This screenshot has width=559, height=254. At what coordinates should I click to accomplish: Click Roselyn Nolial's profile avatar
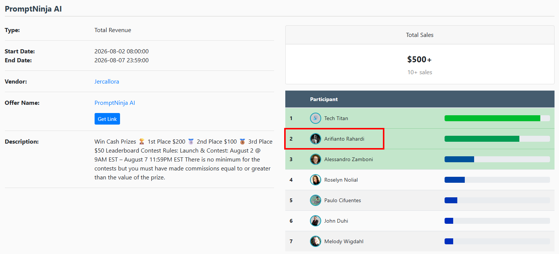pos(316,180)
